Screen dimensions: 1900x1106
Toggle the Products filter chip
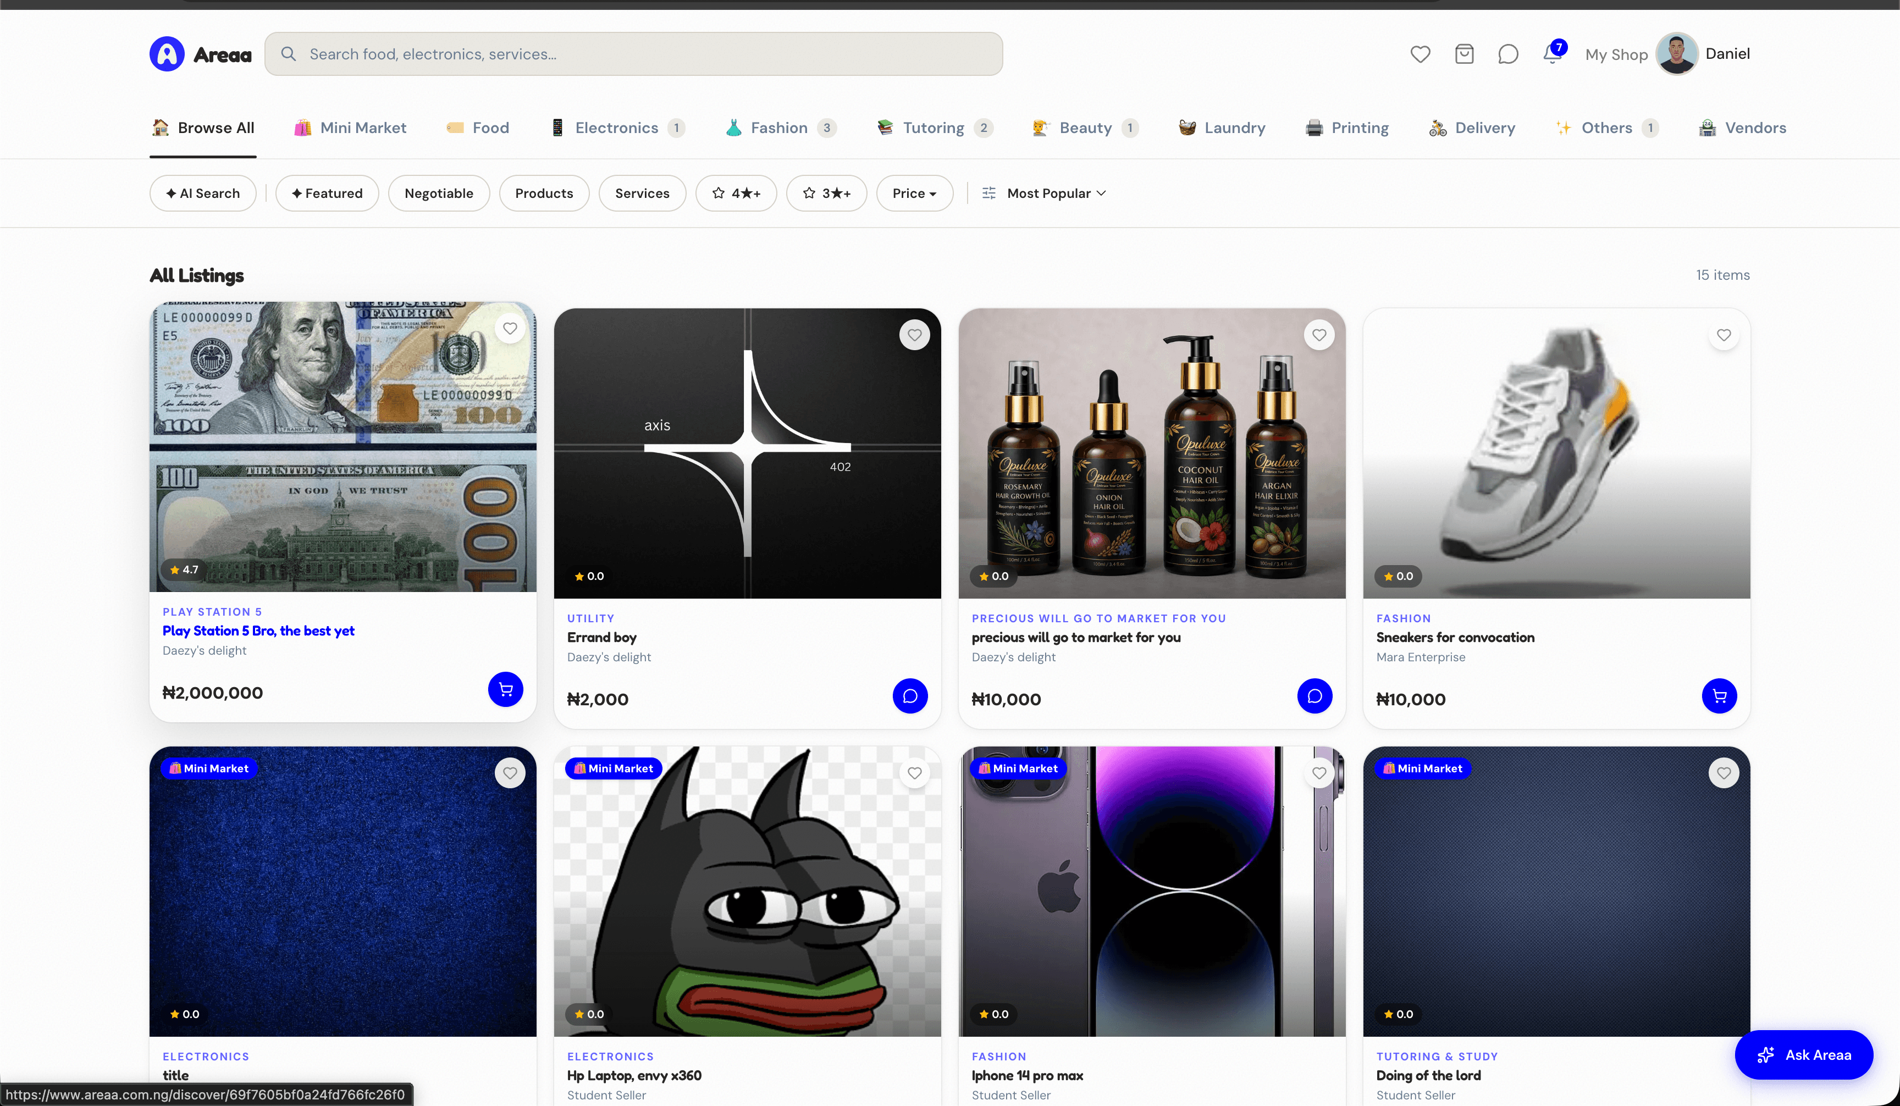[544, 193]
